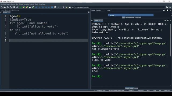Stop debugging with blue square icon
Viewport: 172px width, 96px height.
tap(52, 7)
